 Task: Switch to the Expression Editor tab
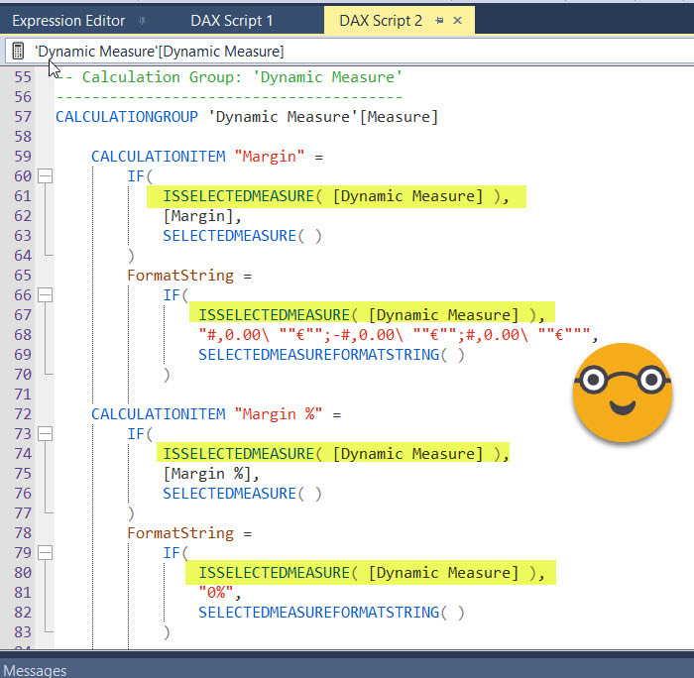(x=68, y=20)
